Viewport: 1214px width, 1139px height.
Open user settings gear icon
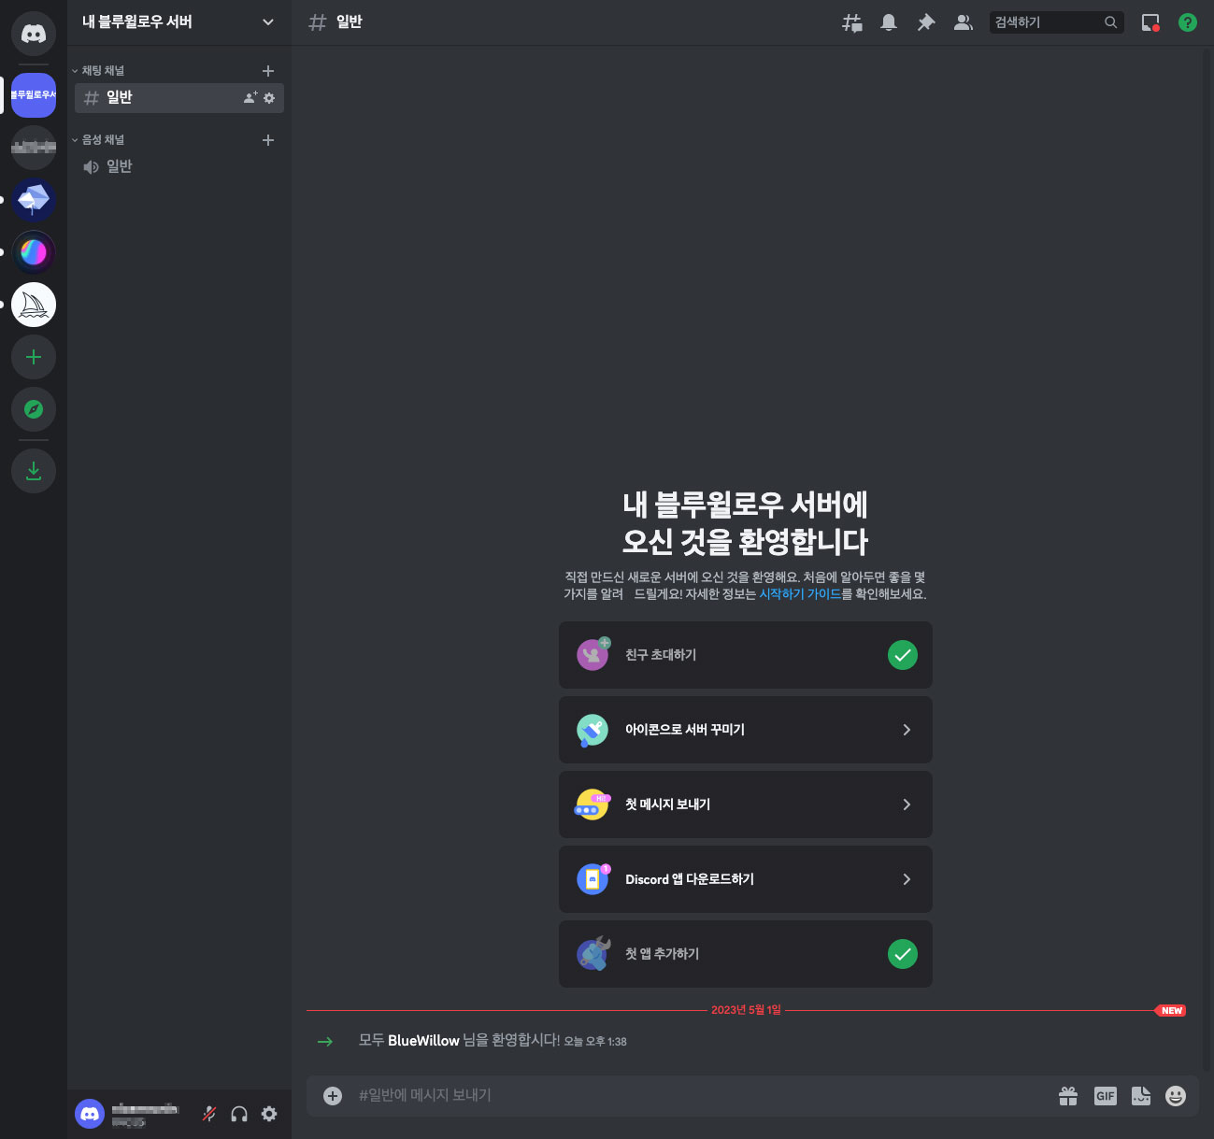(269, 1114)
